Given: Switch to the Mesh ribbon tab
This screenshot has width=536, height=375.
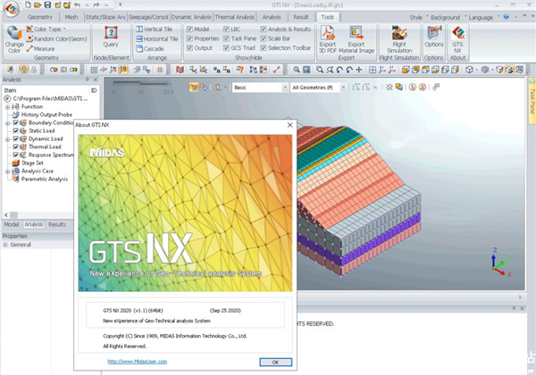Looking at the screenshot, I should tap(71, 17).
